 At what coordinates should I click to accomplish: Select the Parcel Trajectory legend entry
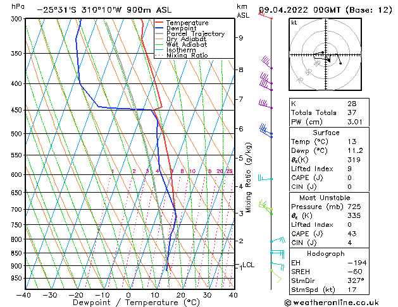(196, 34)
